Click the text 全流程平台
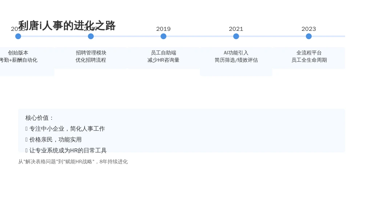Screen dimensions: 372x209 pyautogui.click(x=309, y=53)
